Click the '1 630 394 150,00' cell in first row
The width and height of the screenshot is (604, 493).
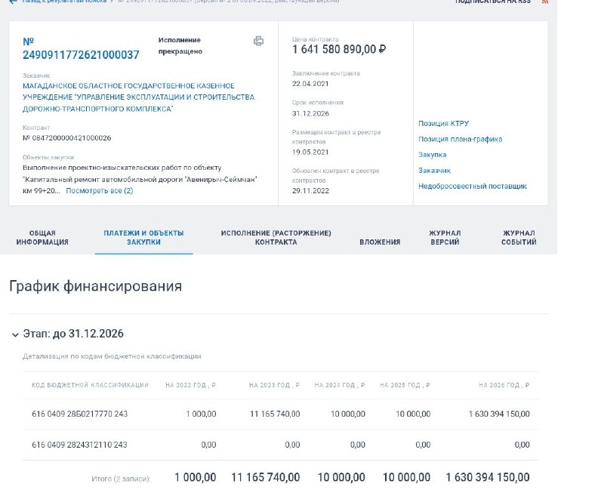point(499,414)
